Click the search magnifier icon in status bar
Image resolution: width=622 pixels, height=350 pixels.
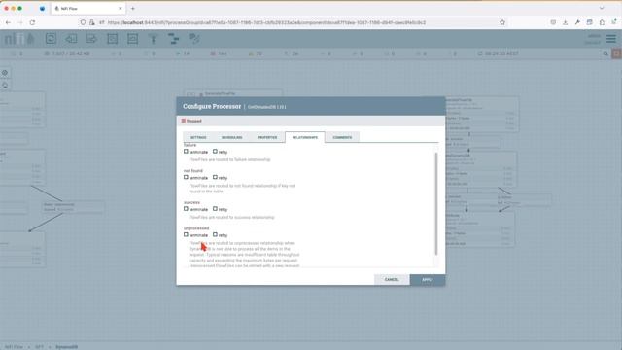(605, 53)
